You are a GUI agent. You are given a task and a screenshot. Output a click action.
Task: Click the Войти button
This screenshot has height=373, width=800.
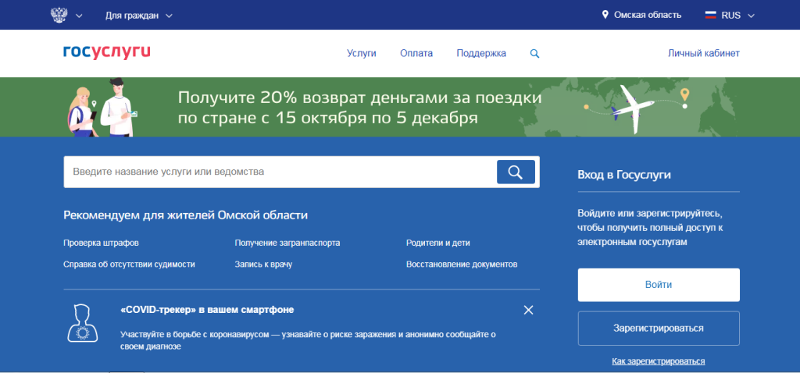(658, 285)
